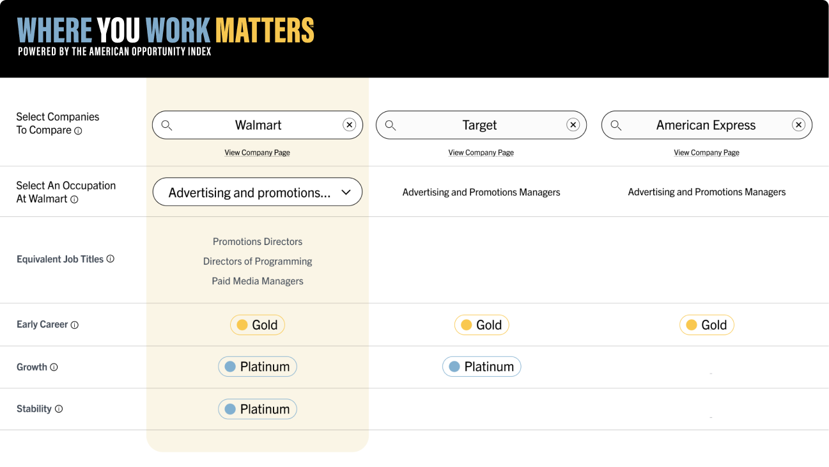Show info for Early Career rating
Screen dimensions: 829x467
pyautogui.click(x=74, y=325)
